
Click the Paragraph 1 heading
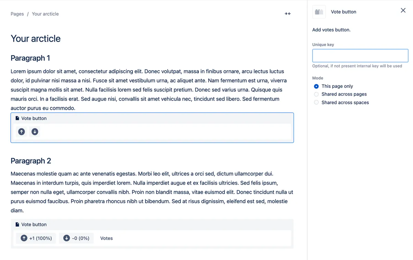(x=30, y=58)
